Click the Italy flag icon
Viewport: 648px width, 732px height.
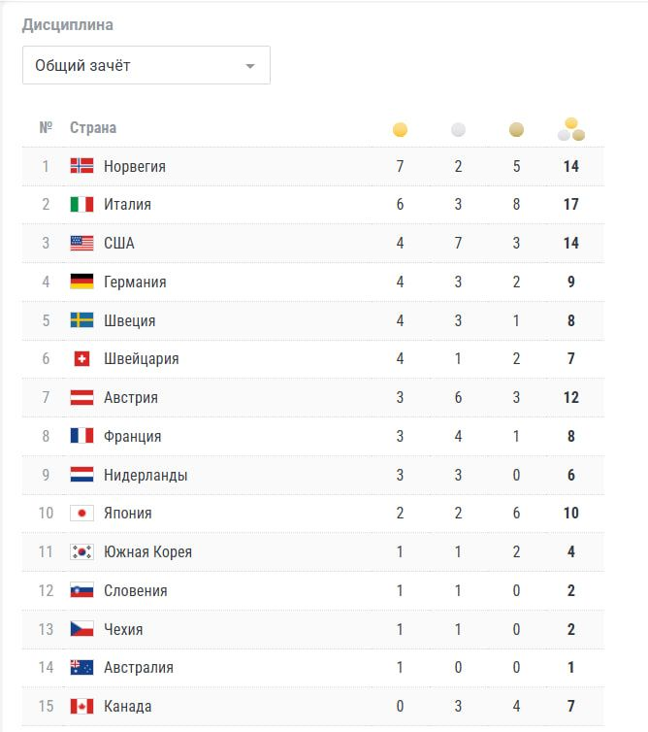[81, 205]
